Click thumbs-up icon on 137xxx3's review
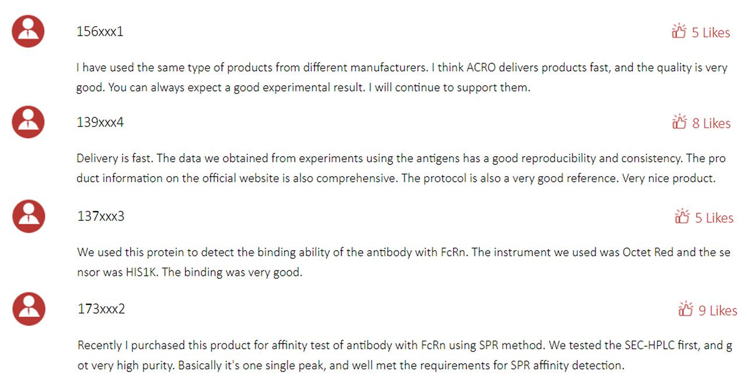 coord(682,217)
